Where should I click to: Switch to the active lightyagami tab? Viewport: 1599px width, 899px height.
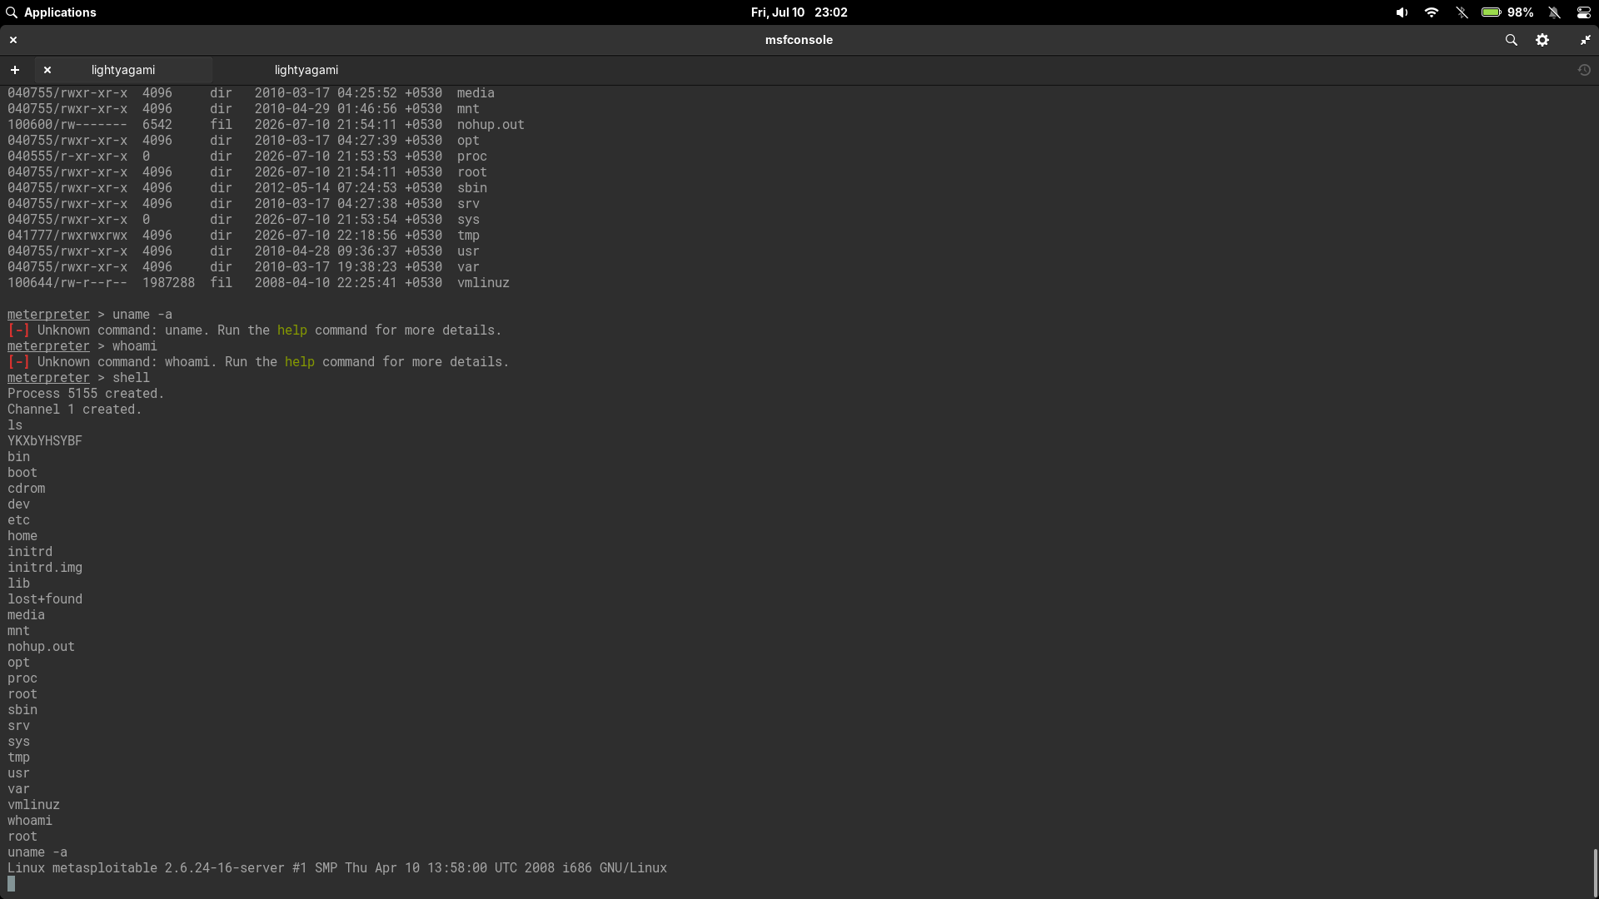click(x=123, y=70)
